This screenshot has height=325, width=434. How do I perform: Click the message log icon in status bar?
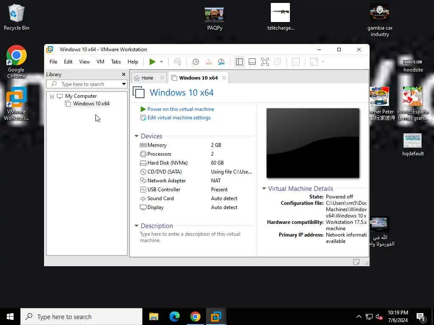356,262
